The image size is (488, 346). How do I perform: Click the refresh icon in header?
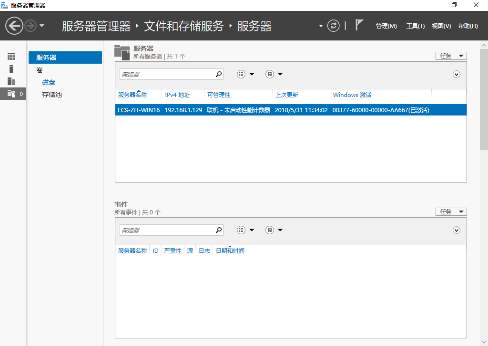point(334,26)
